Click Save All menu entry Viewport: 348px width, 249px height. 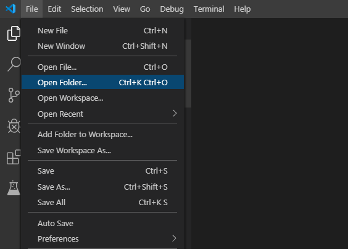pos(102,202)
